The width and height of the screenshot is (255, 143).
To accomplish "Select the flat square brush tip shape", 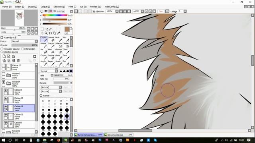I will pyautogui.click(x=71, y=71).
